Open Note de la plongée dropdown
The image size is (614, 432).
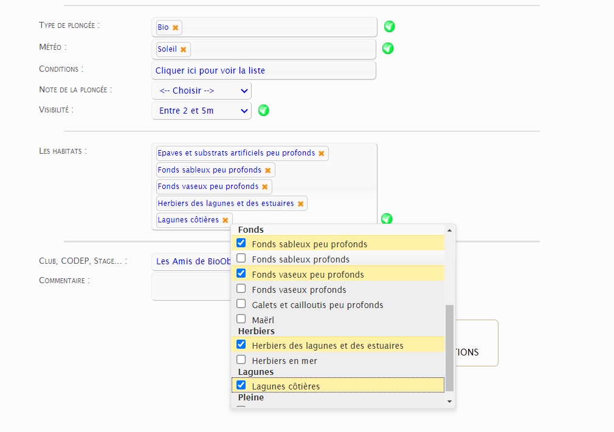pos(201,91)
